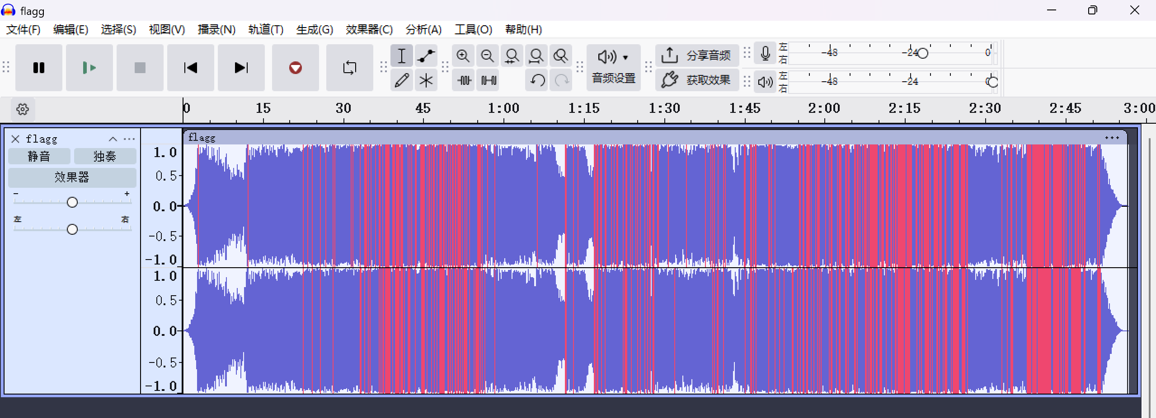Pause the audio playback
This screenshot has height=418, width=1156.
coord(39,68)
